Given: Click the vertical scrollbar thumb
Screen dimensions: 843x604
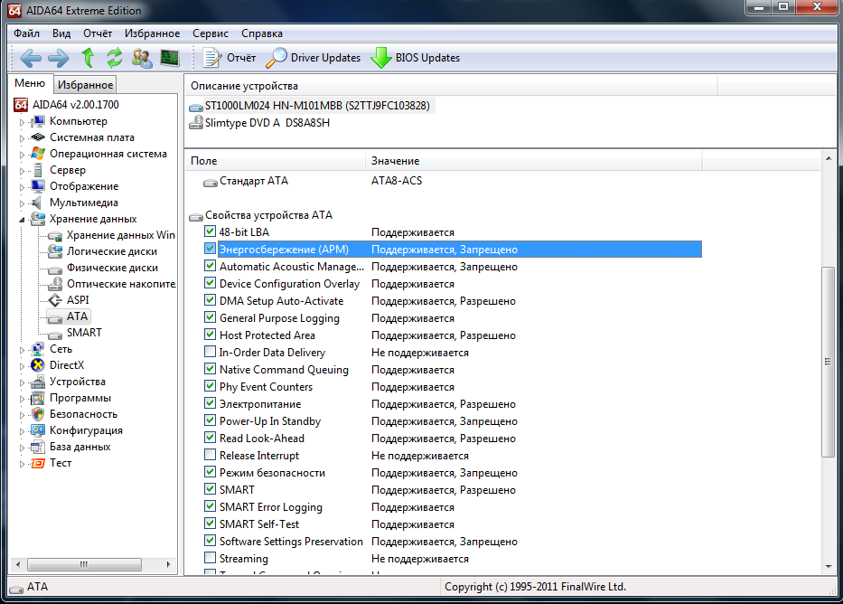Looking at the screenshot, I should (828, 362).
